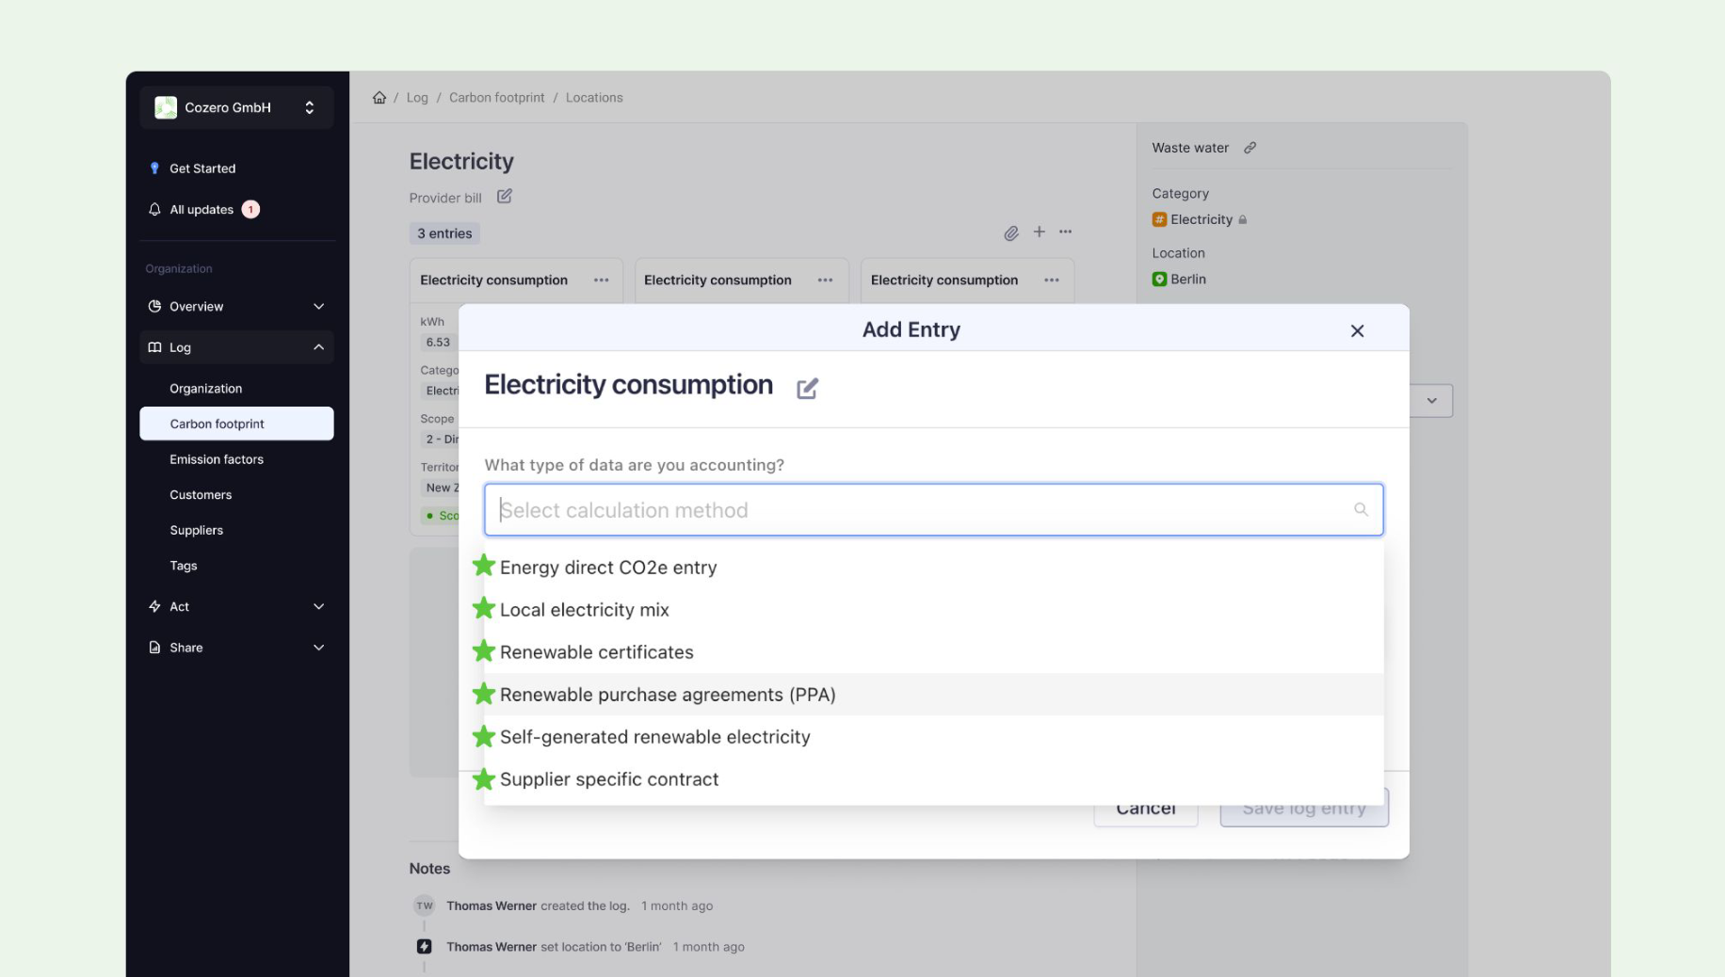The height and width of the screenshot is (977, 1725).
Task: Go to Suppliers page in sidebar
Action: (x=196, y=531)
